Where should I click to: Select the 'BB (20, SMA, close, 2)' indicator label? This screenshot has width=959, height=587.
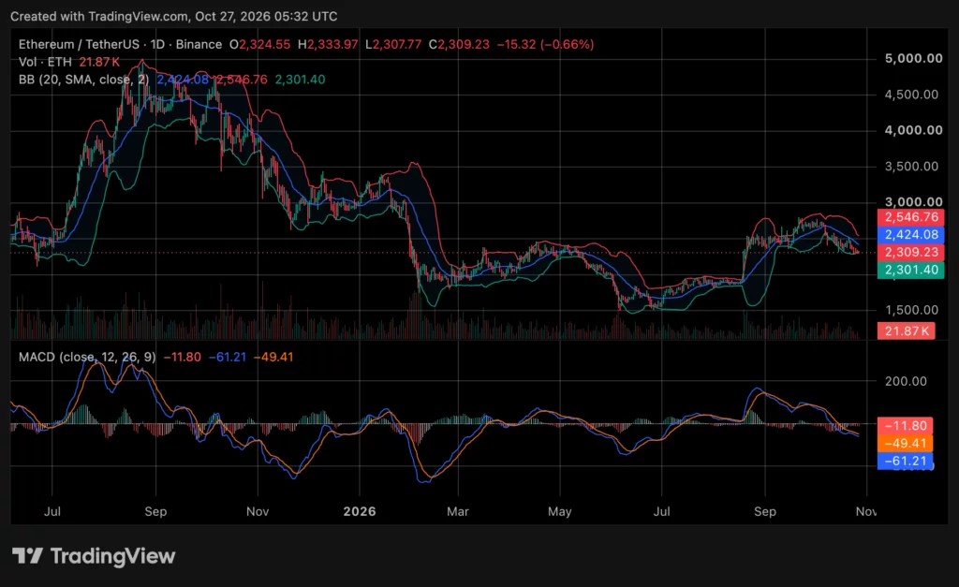tap(83, 80)
